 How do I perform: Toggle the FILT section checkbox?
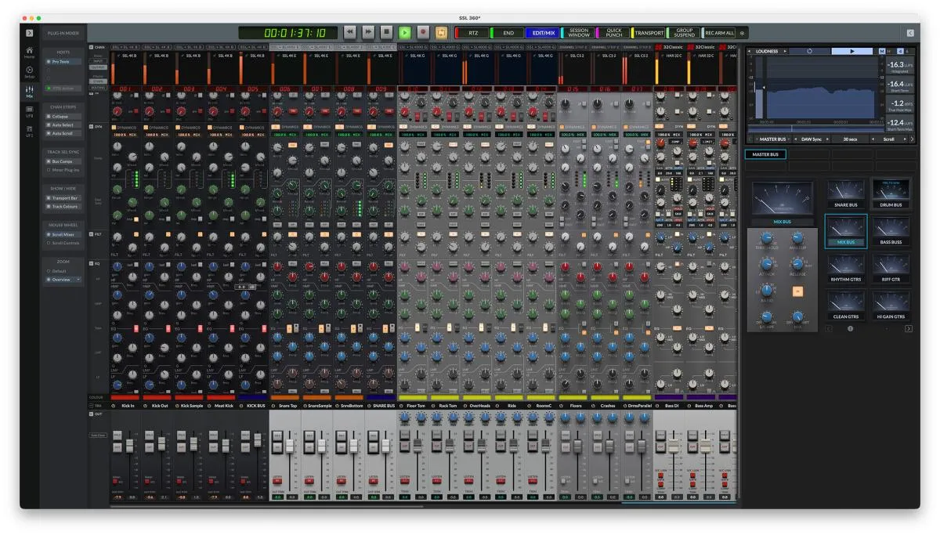pos(91,233)
